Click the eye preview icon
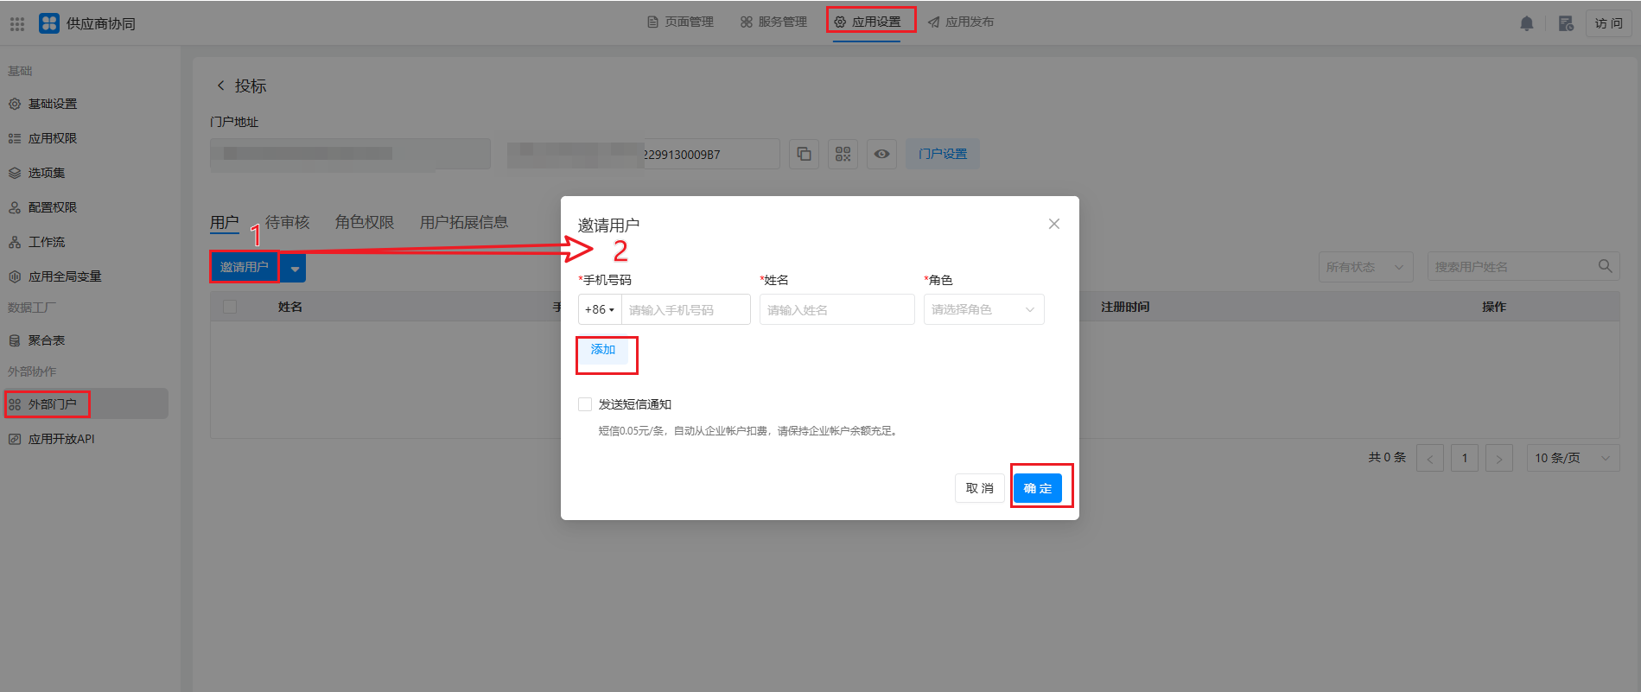Viewport: 1641px width, 692px height. pos(881,154)
